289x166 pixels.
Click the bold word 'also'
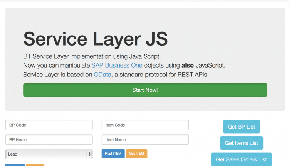tap(188, 65)
